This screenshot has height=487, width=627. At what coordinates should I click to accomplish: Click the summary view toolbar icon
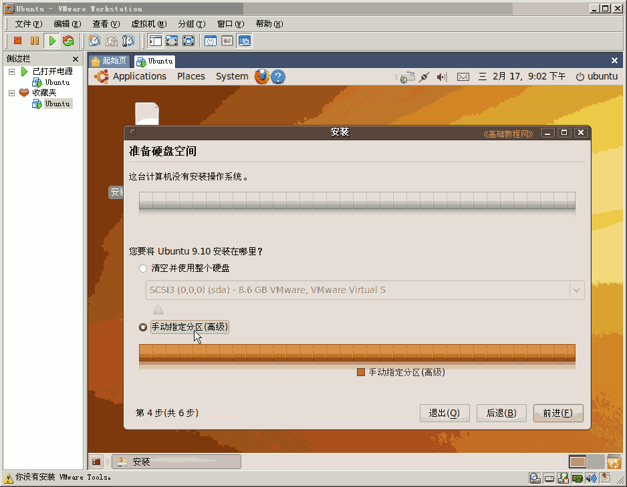click(x=211, y=41)
